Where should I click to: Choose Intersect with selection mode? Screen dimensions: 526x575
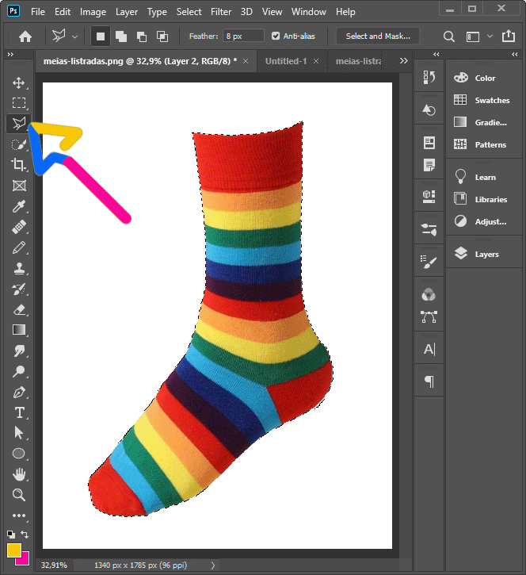pos(162,36)
